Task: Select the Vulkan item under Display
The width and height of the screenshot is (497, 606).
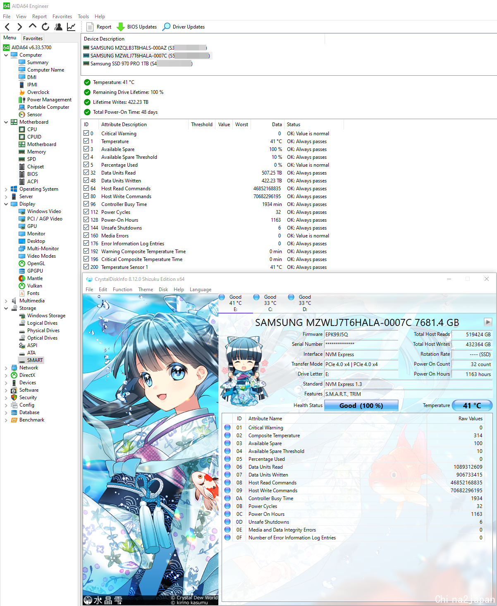Action: point(30,286)
